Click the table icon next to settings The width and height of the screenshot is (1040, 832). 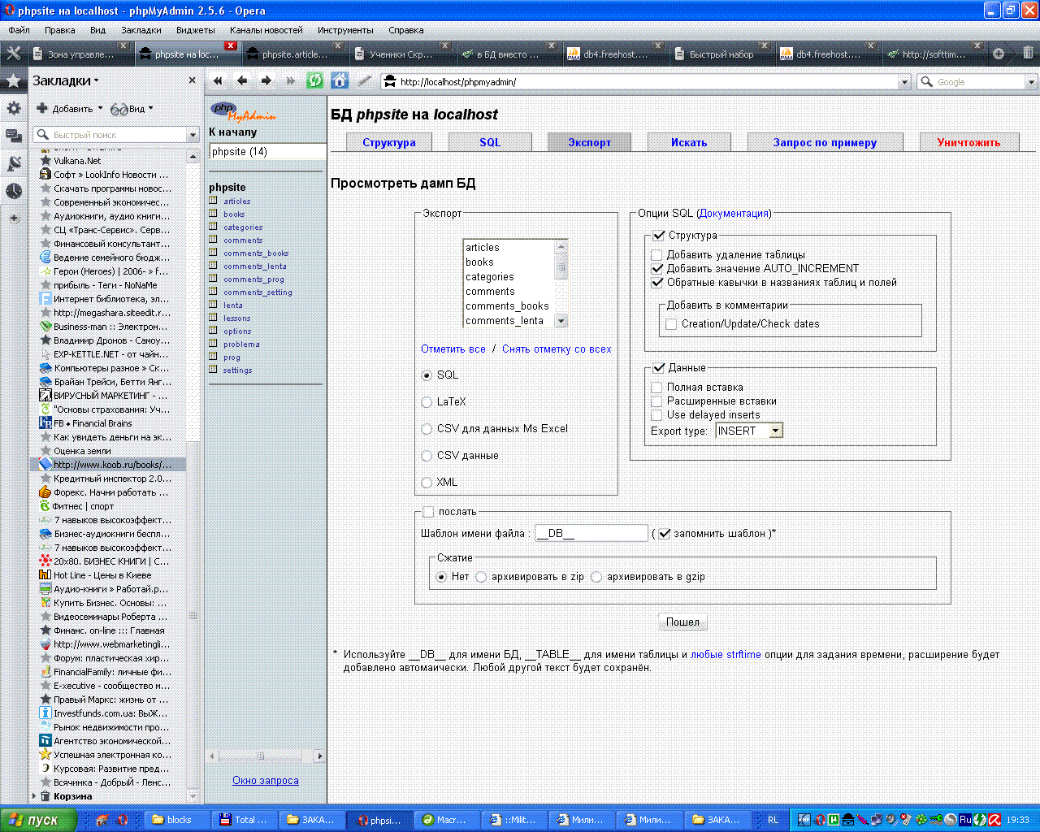214,370
